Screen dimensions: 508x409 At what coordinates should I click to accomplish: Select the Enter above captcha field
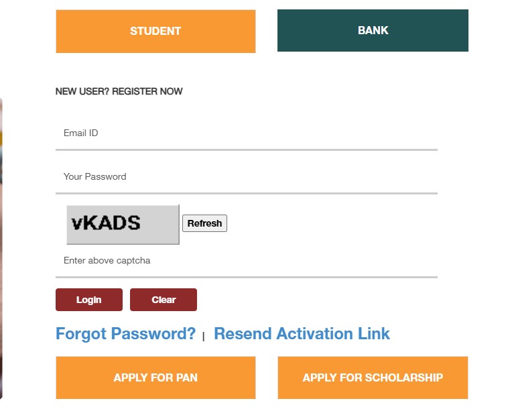point(247,261)
